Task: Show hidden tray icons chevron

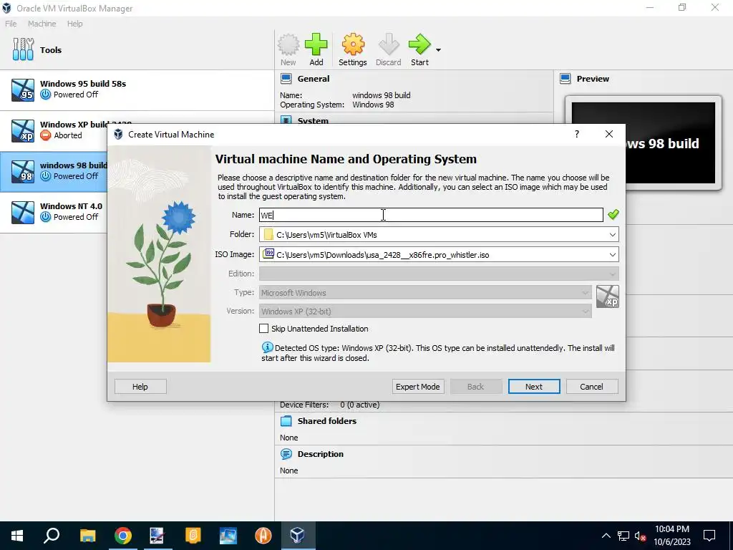Action: [606, 536]
